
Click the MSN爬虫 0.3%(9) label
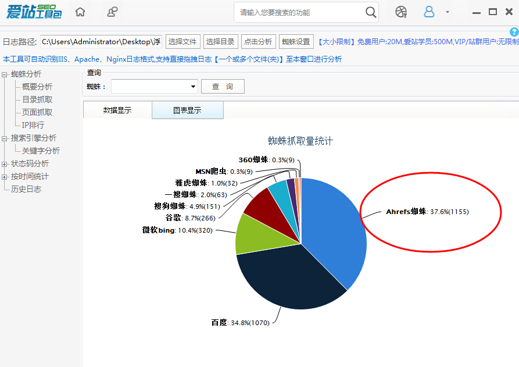click(x=224, y=172)
